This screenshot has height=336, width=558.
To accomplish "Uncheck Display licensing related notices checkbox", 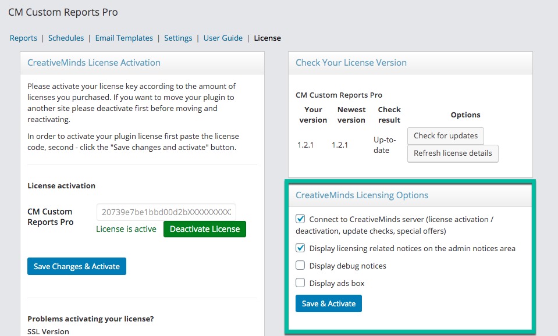I will coord(300,248).
